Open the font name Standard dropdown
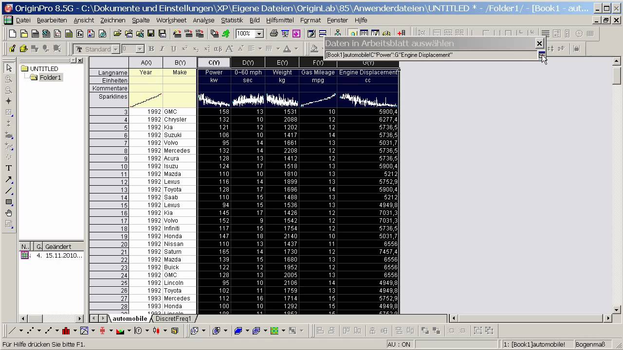The image size is (623, 350). click(x=115, y=49)
